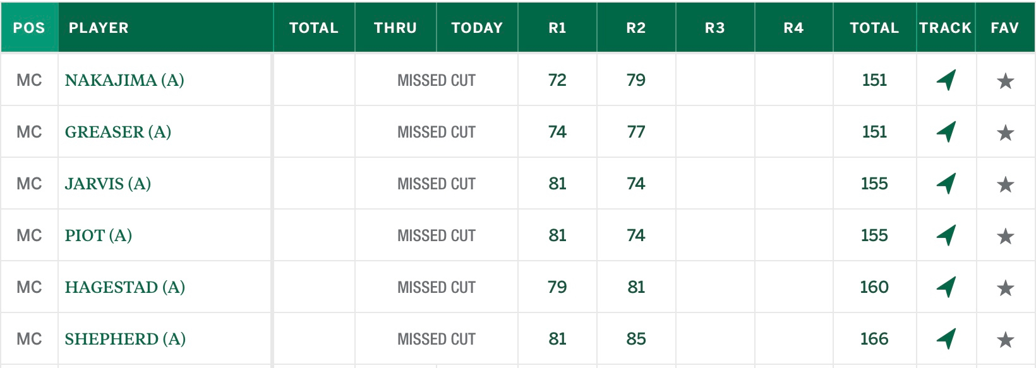Click the R2 column header

coord(636,28)
